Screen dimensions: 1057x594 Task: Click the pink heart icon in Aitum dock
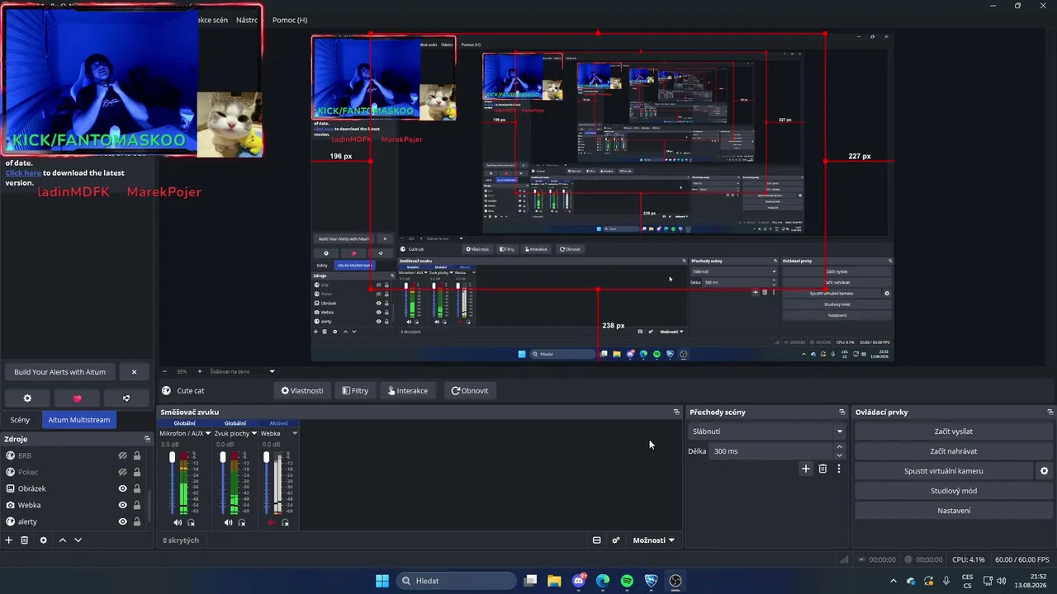pyautogui.click(x=78, y=398)
